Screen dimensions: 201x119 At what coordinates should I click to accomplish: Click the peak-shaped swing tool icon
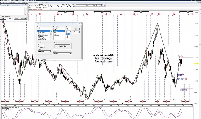(66, 5)
